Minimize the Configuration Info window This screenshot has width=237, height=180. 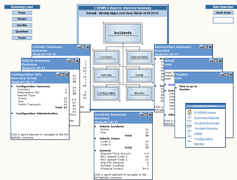pos(58,74)
